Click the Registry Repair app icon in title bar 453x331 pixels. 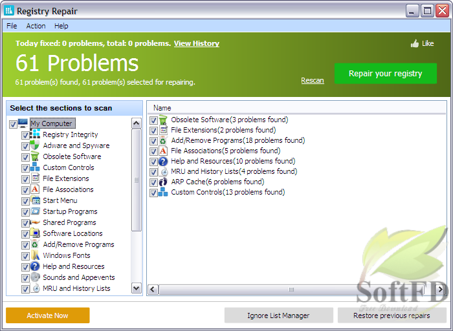coord(9,11)
